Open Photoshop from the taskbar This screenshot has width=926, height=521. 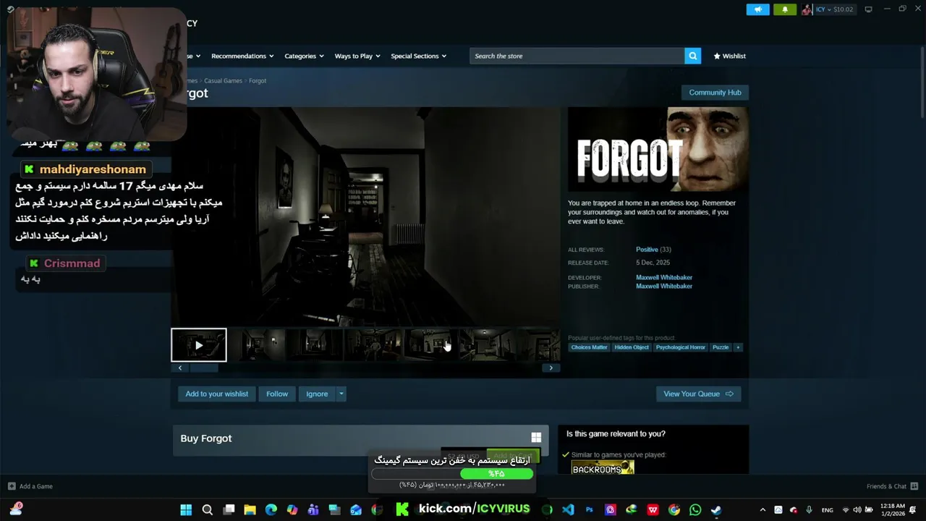[589, 509]
